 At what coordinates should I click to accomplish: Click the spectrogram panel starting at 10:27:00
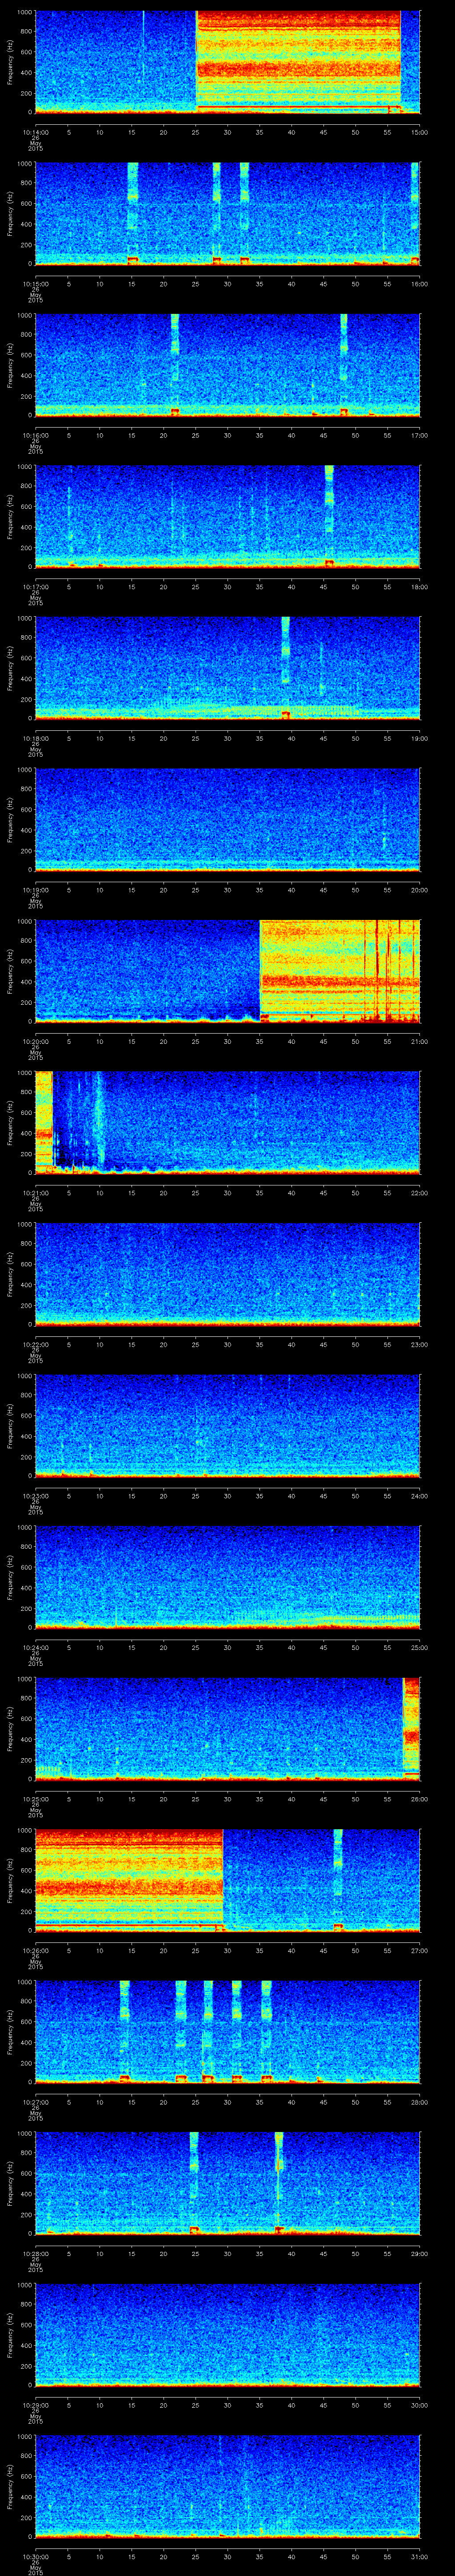point(228,2032)
